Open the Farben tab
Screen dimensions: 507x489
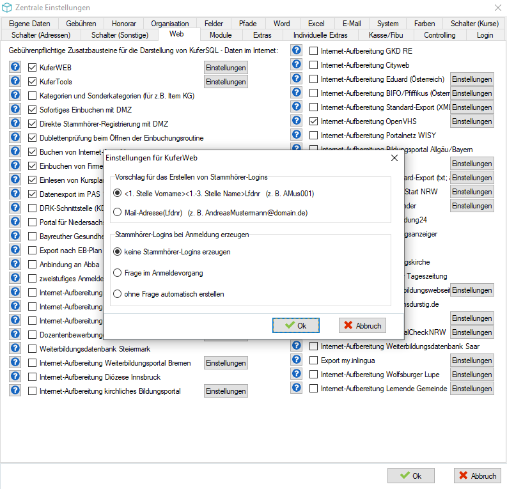[x=425, y=24]
